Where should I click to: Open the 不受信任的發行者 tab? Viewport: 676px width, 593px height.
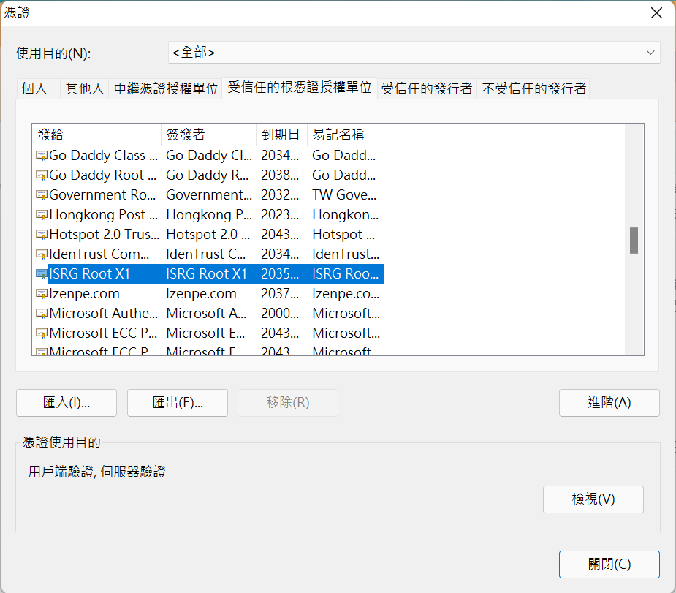click(x=533, y=89)
